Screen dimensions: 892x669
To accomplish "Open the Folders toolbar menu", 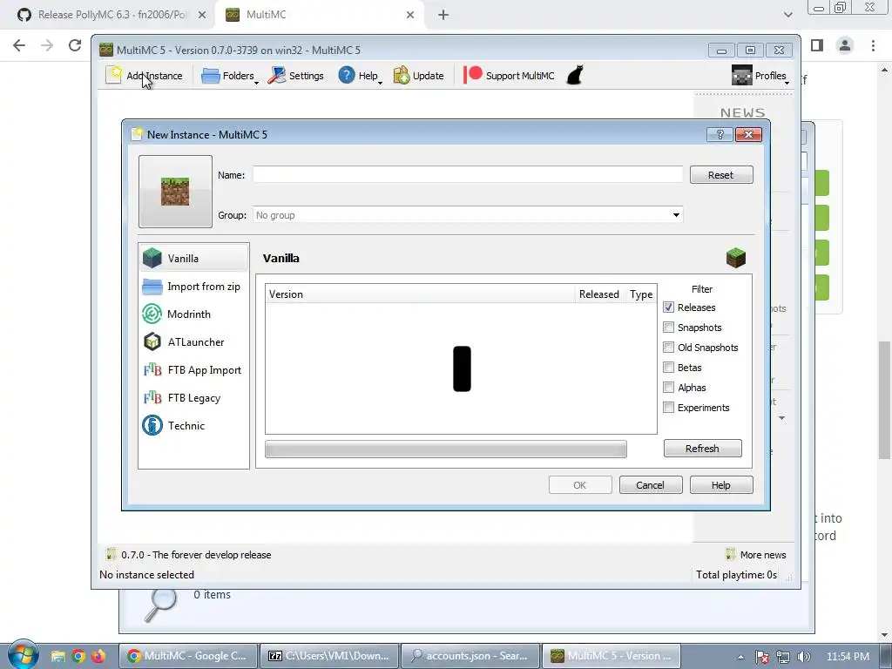I will click(x=230, y=76).
